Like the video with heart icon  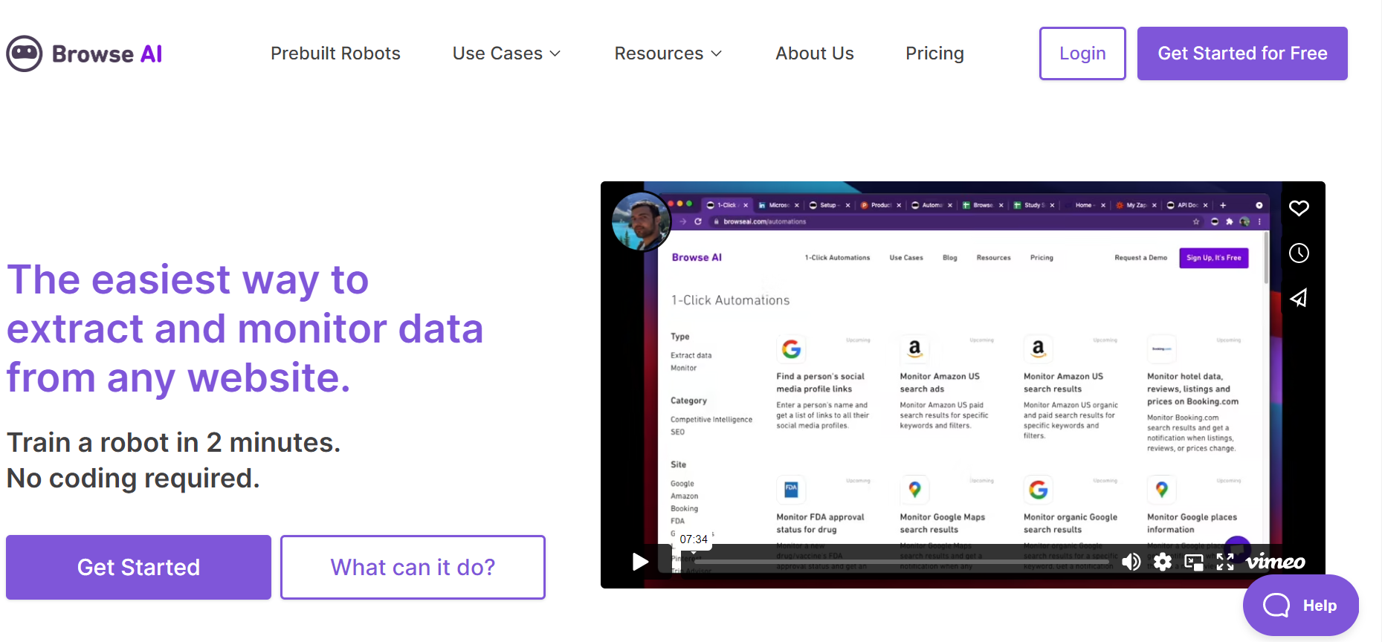1298,208
